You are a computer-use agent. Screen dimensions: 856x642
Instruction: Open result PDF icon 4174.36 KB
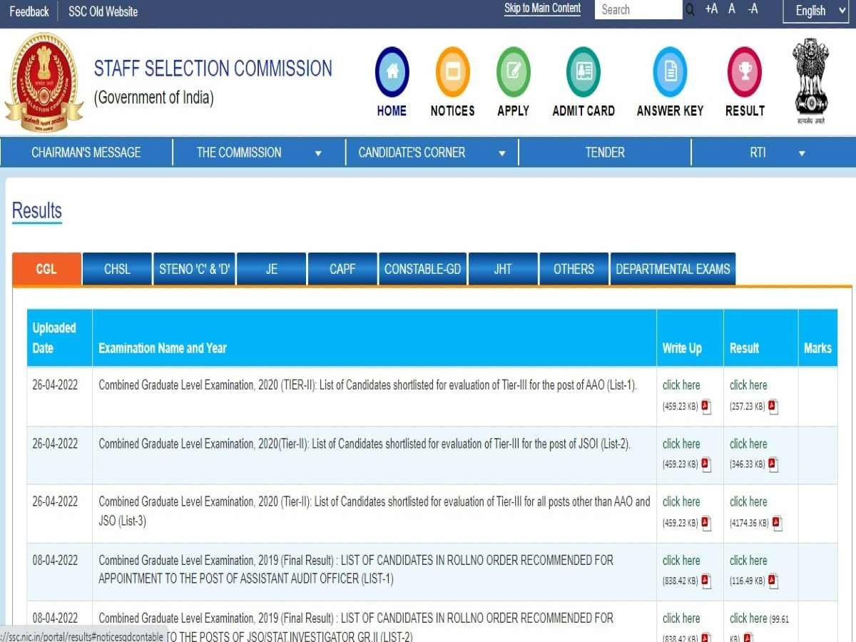click(x=778, y=523)
